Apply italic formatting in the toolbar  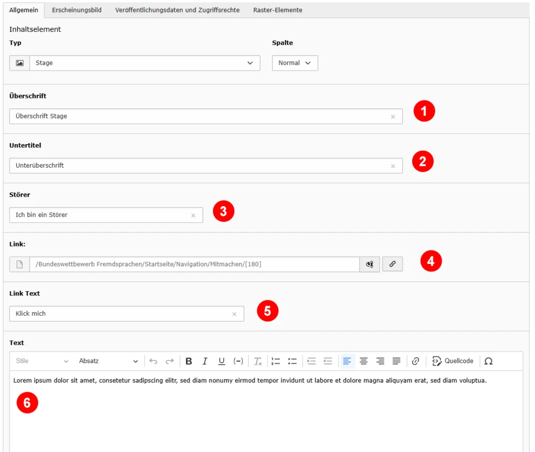(205, 361)
